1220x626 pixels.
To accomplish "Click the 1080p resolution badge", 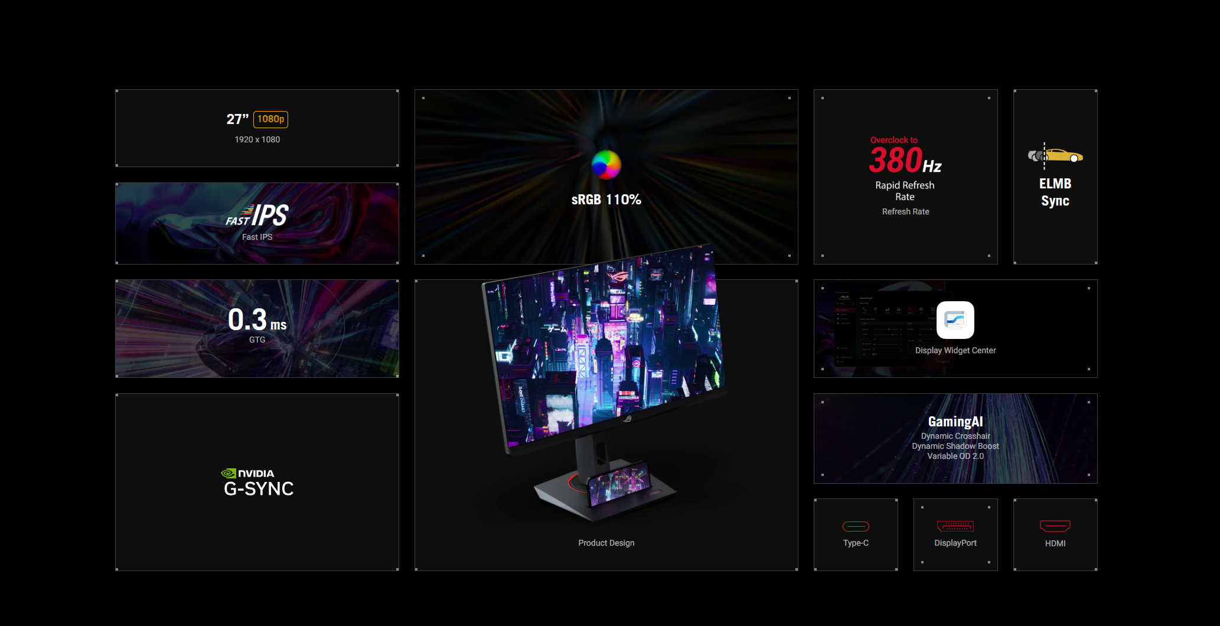I will tap(270, 119).
